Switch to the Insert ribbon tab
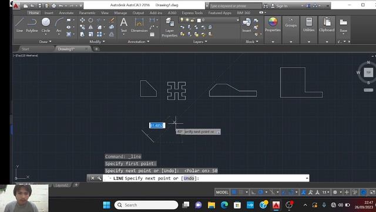Image resolution: width=376 pixels, height=212 pixels. click(x=49, y=13)
